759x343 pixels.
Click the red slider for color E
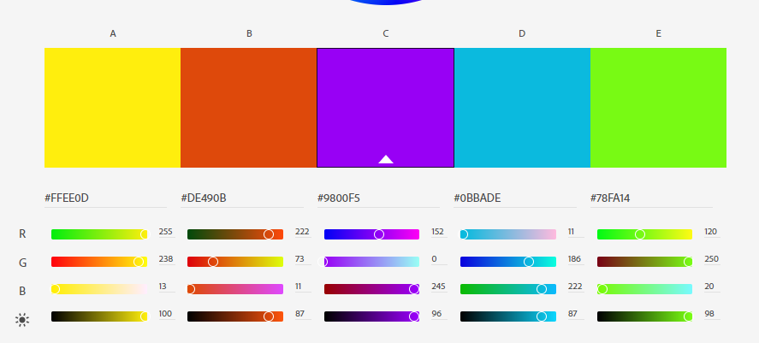click(644, 234)
